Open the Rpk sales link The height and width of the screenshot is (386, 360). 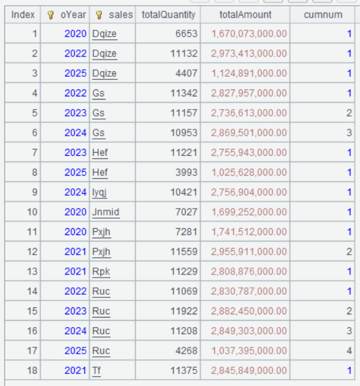(101, 271)
